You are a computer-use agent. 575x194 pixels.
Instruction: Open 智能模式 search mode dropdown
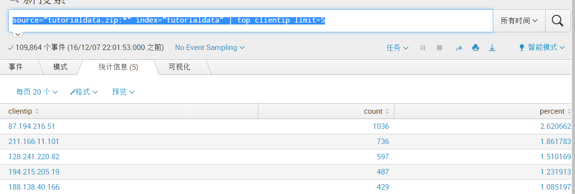[x=542, y=48]
